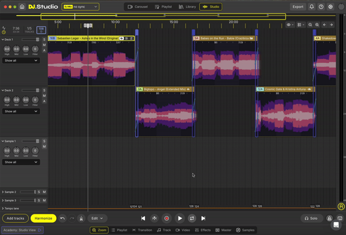Enable headphone Solo button
The height and width of the screenshot is (235, 346).
pos(311,218)
